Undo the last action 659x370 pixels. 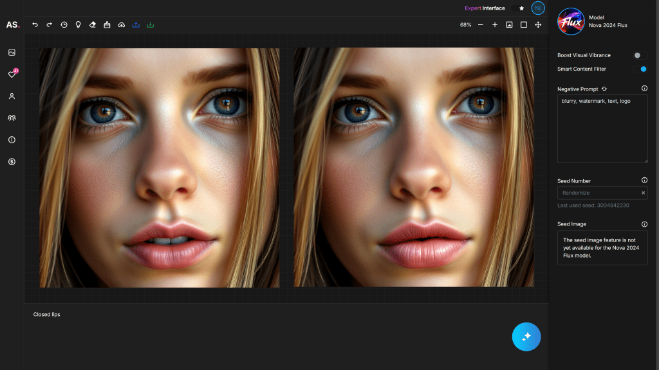(x=35, y=25)
